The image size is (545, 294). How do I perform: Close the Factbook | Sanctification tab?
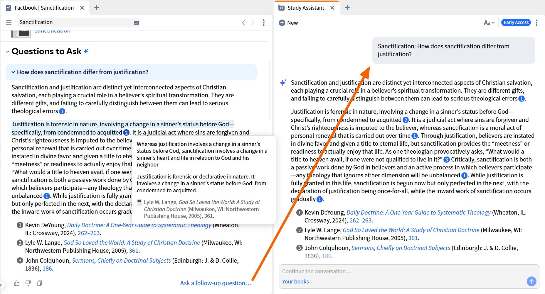pos(82,8)
